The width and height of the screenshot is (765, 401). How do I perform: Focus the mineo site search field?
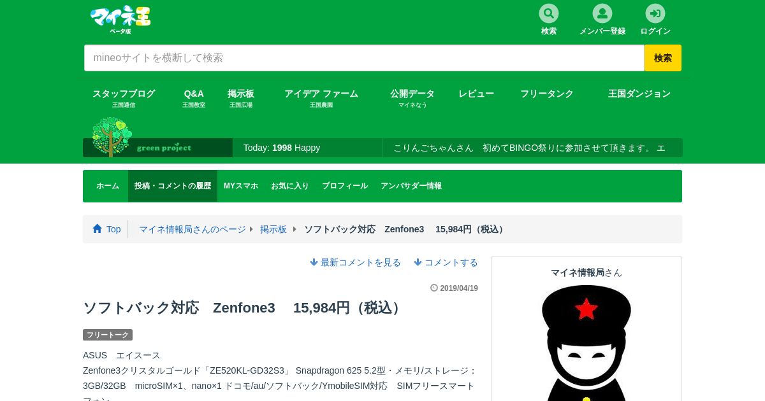pyautogui.click(x=364, y=58)
